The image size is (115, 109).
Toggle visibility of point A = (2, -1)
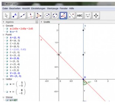pos(7,38)
